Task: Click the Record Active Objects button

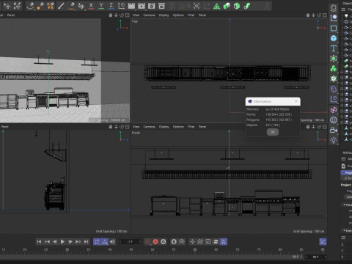Action: tap(147, 242)
